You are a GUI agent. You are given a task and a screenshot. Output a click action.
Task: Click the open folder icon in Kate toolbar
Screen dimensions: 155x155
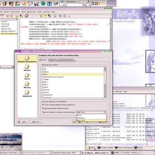(x=17, y=16)
